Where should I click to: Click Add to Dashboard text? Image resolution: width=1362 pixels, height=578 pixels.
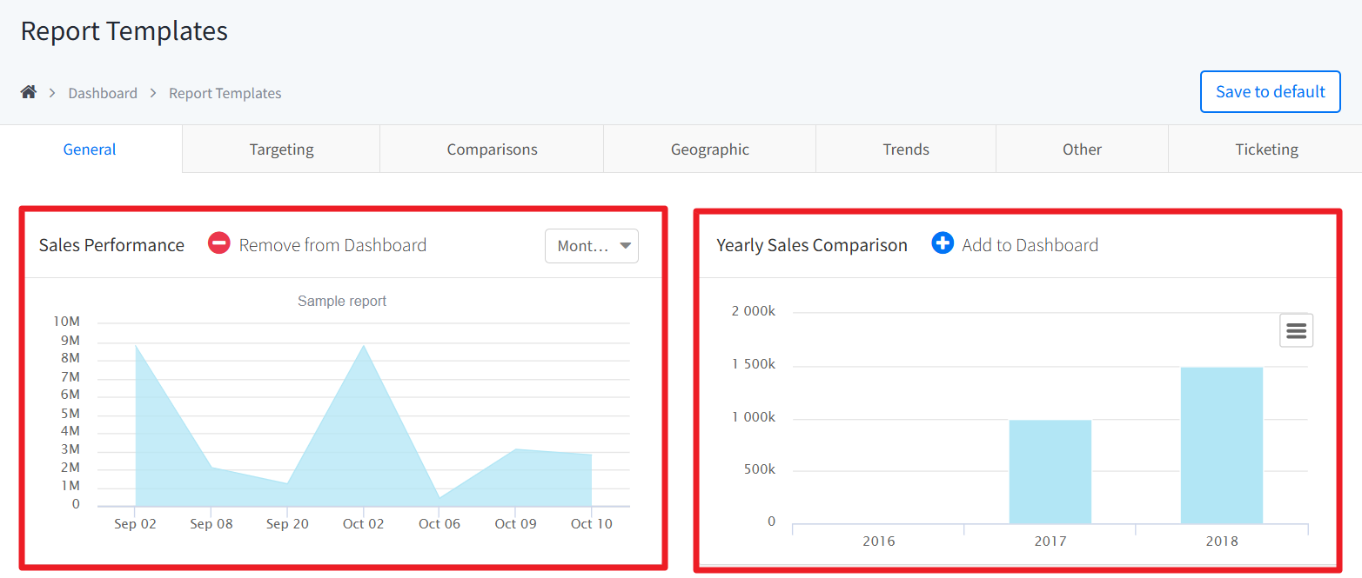pos(1030,245)
